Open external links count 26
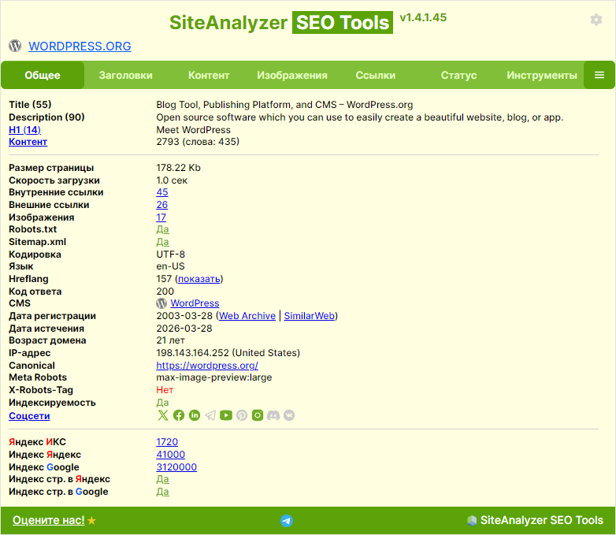Screen dimensions: 616x535 pos(161,205)
